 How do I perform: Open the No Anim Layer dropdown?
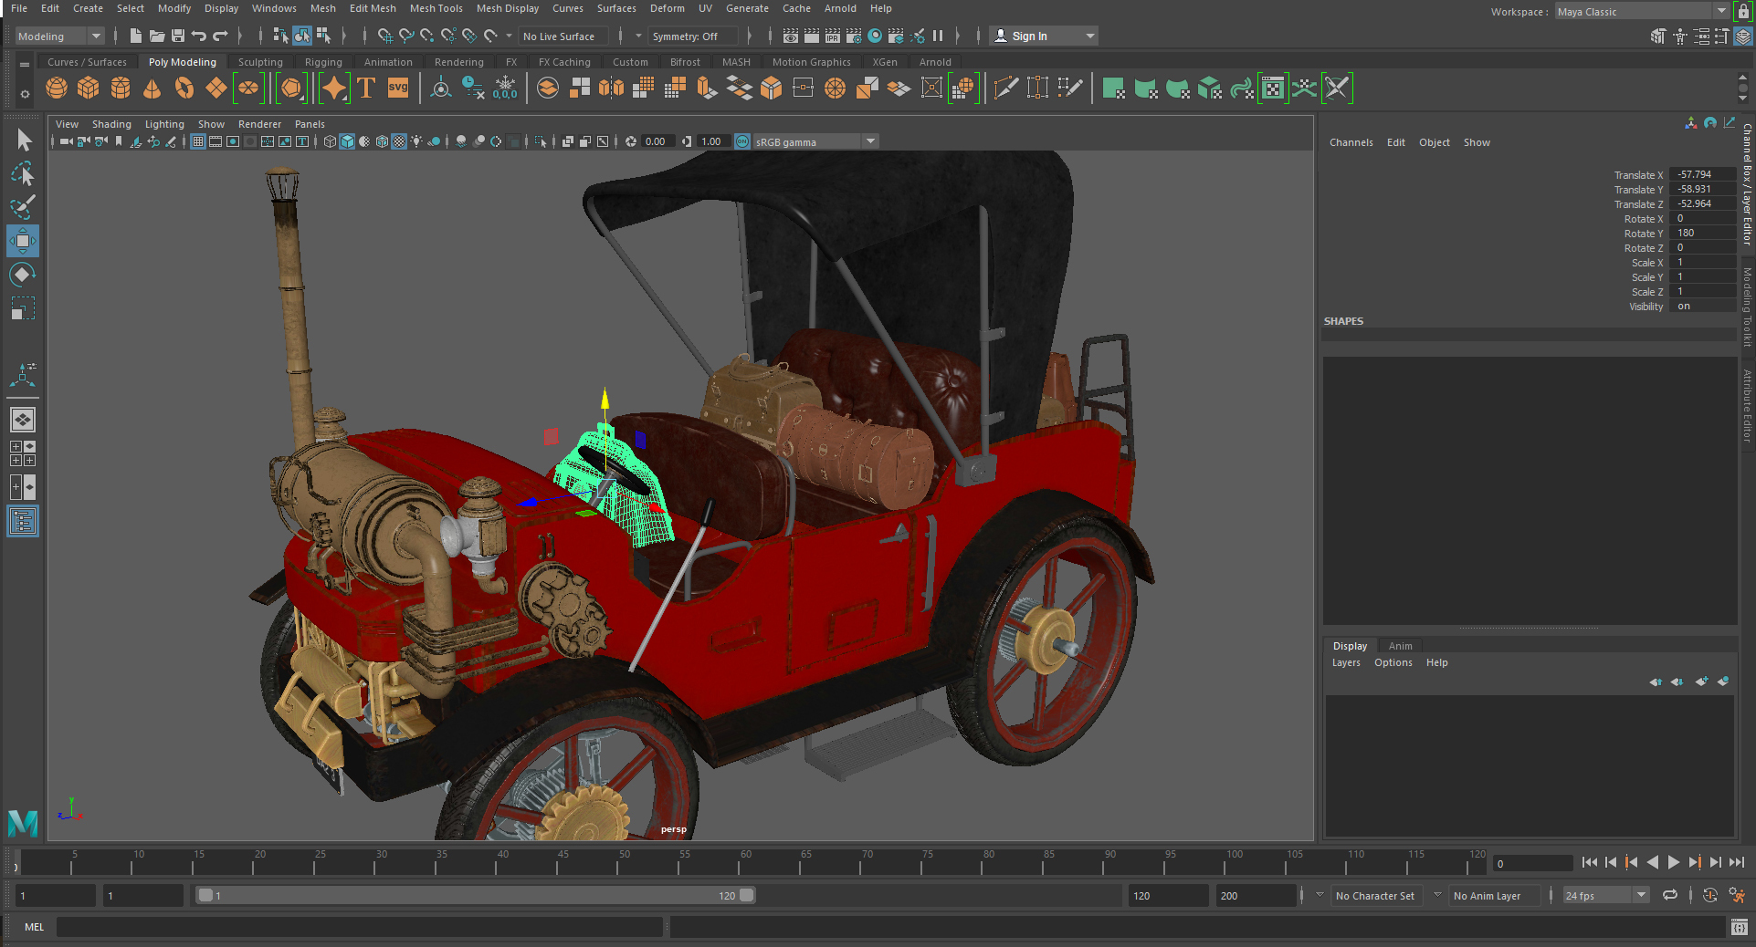[x=1493, y=896]
